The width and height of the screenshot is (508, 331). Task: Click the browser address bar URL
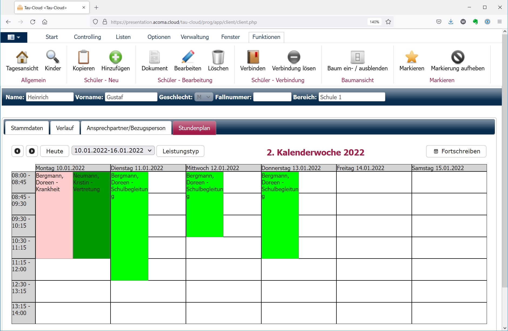[184, 22]
